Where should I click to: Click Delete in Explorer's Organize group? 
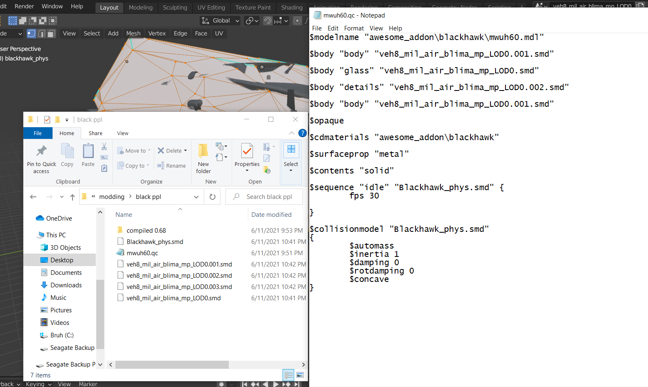172,151
